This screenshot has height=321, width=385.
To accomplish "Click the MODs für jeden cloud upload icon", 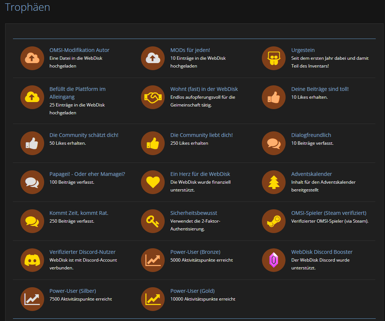I will tap(153, 58).
